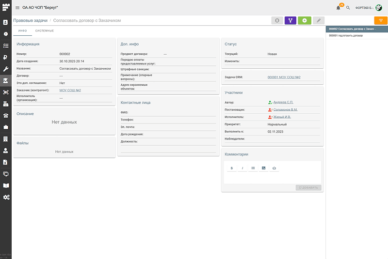
Task: Click the purple branch subtask button
Action: 291,20
